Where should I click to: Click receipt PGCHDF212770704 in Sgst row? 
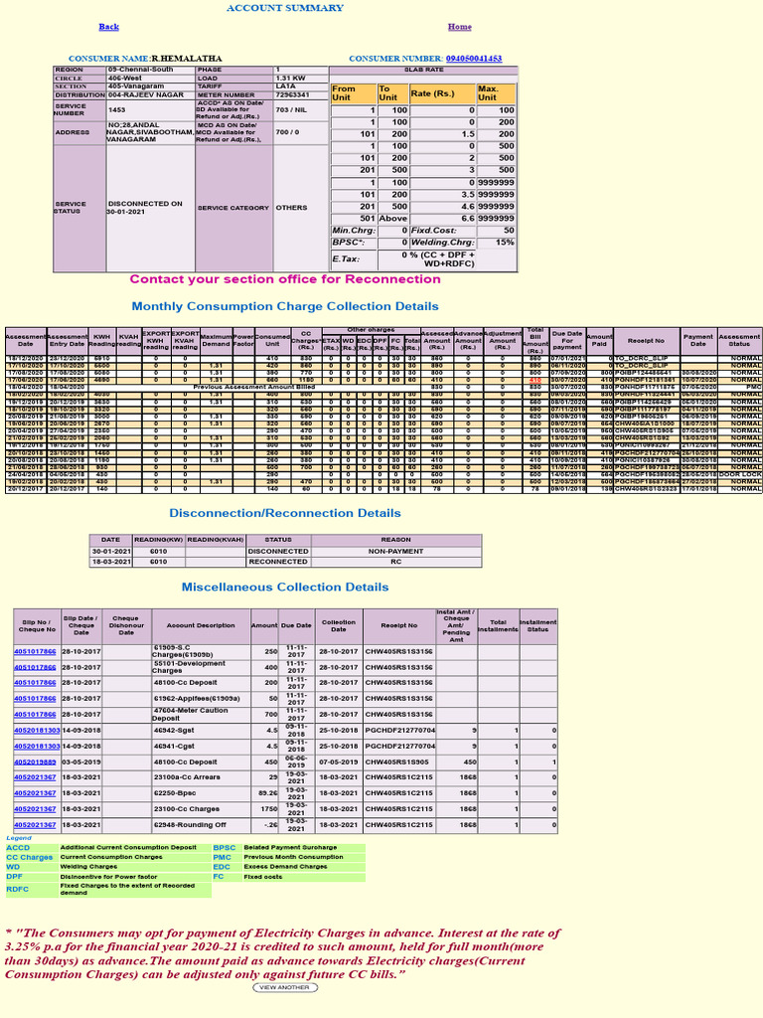[x=399, y=731]
